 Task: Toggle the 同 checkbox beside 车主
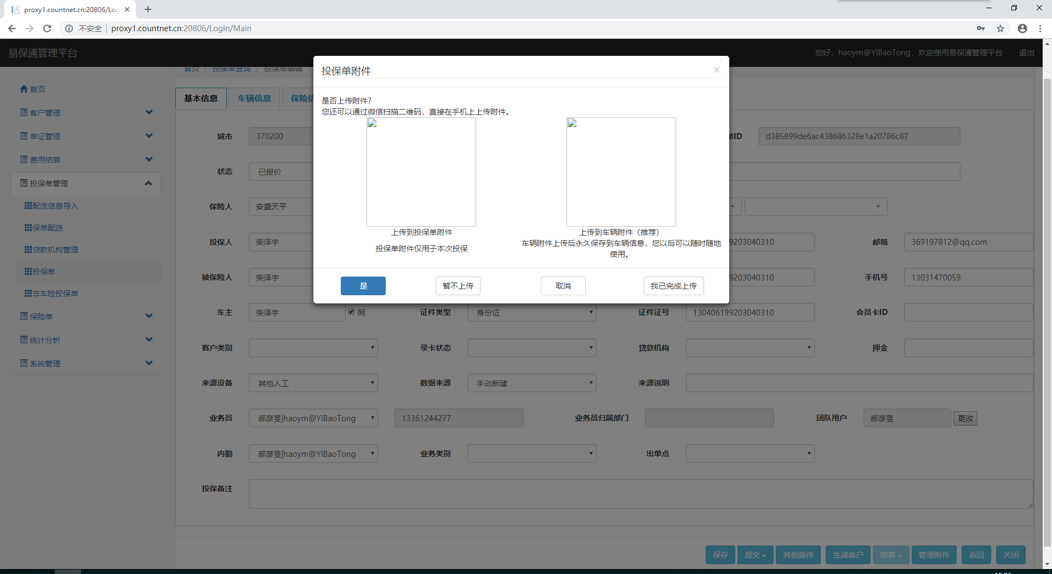pyautogui.click(x=351, y=312)
